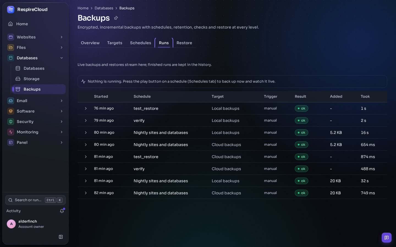
Task: Click the Search or run field
Action: coord(35,200)
